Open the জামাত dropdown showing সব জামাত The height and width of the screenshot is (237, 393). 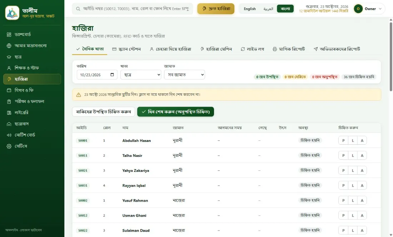pyautogui.click(x=184, y=75)
